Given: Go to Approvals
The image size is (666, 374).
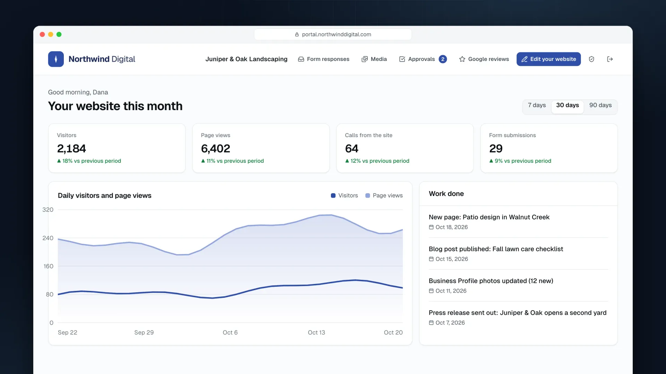Looking at the screenshot, I should click(423, 59).
